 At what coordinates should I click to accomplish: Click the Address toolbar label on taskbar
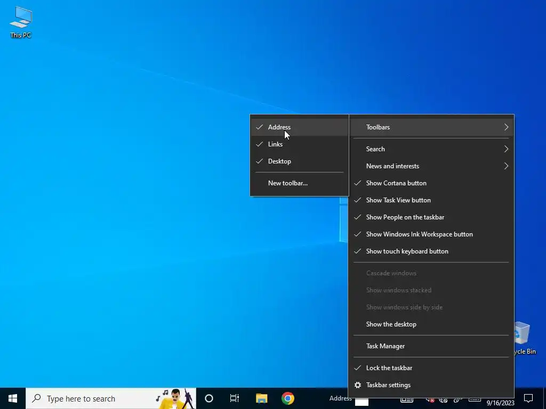340,398
